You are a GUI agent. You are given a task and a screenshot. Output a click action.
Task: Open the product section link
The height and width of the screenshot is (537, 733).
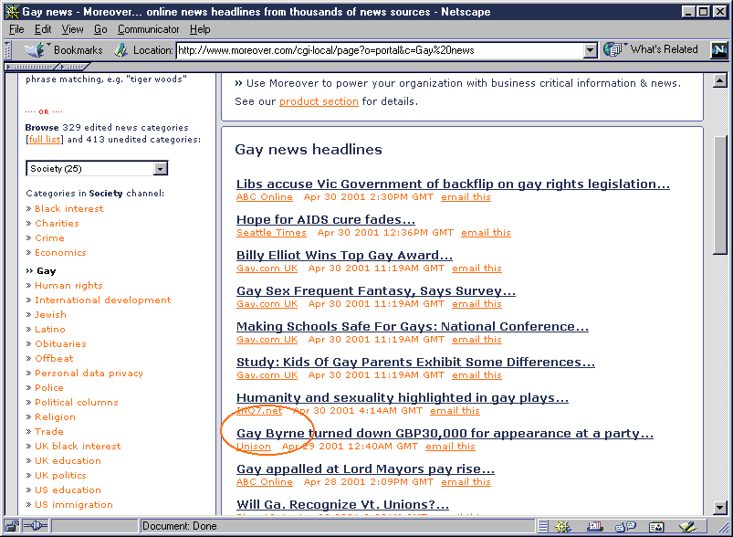click(x=319, y=101)
